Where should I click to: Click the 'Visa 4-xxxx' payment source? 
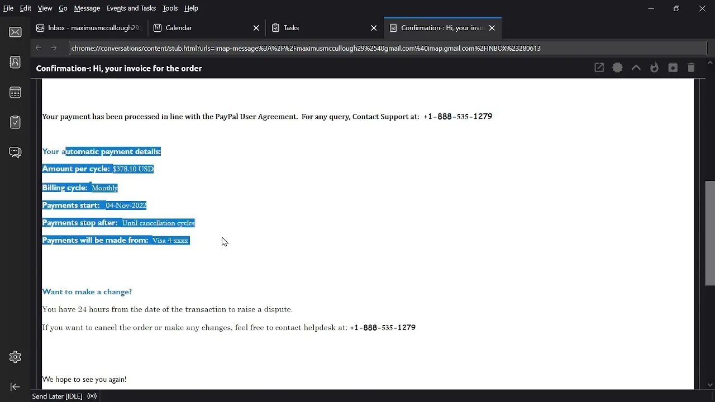point(170,240)
